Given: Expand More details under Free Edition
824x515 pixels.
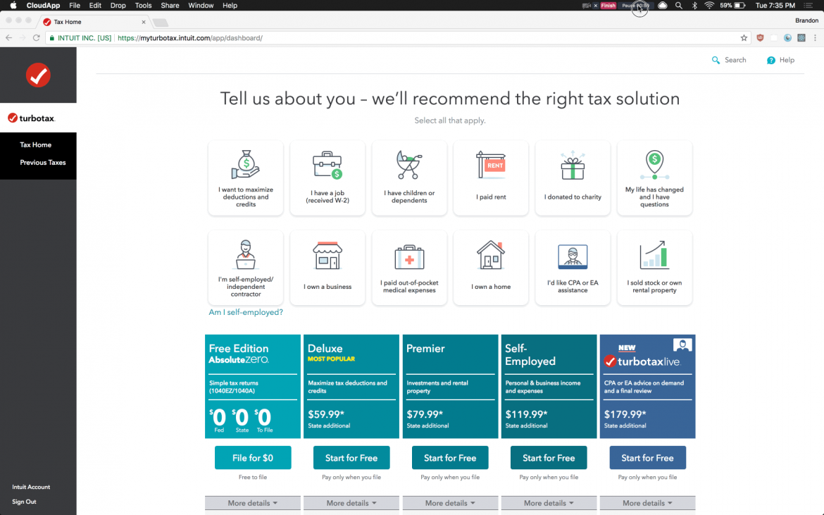Looking at the screenshot, I should [x=252, y=502].
